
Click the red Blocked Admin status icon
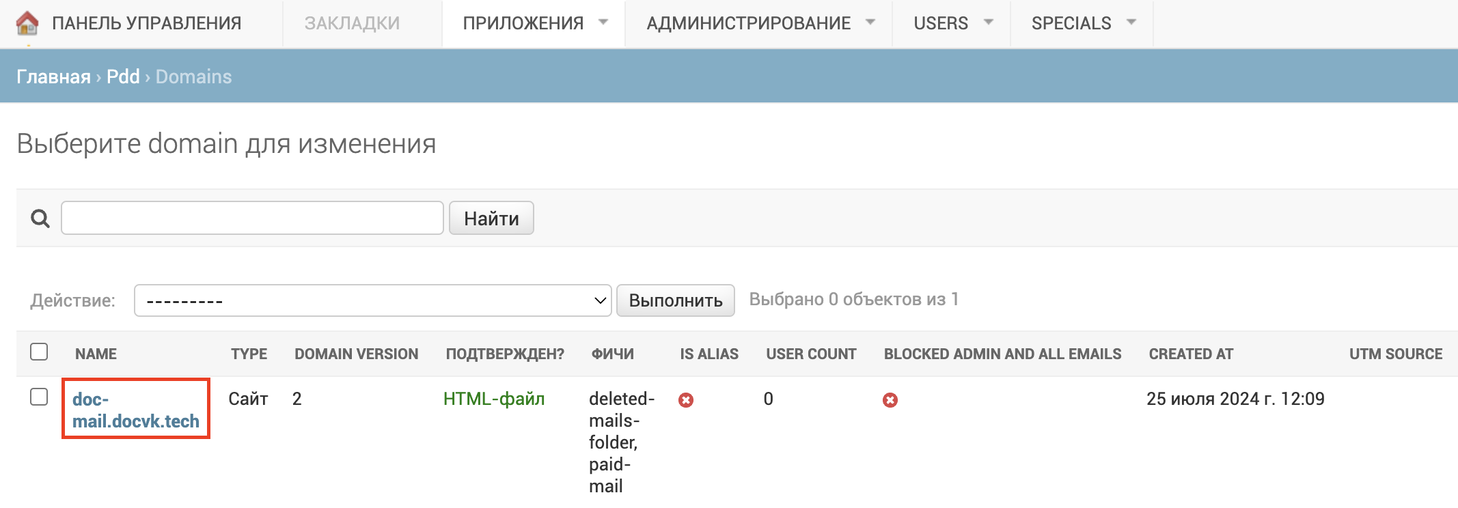[x=890, y=400]
